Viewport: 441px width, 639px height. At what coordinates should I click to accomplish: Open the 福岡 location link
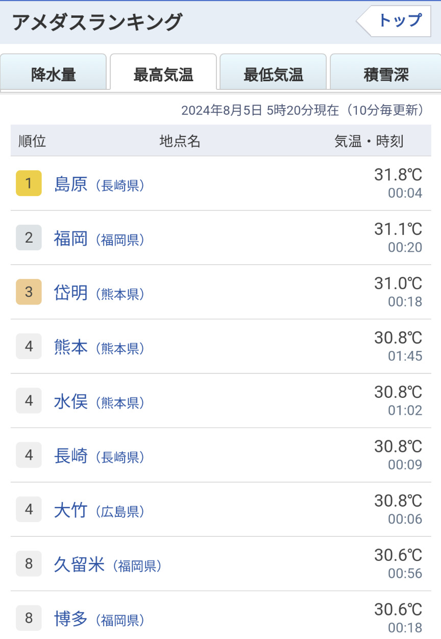(x=71, y=238)
